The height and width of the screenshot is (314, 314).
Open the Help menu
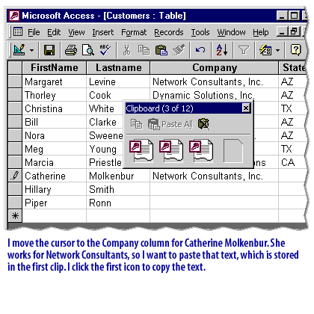[x=261, y=32]
